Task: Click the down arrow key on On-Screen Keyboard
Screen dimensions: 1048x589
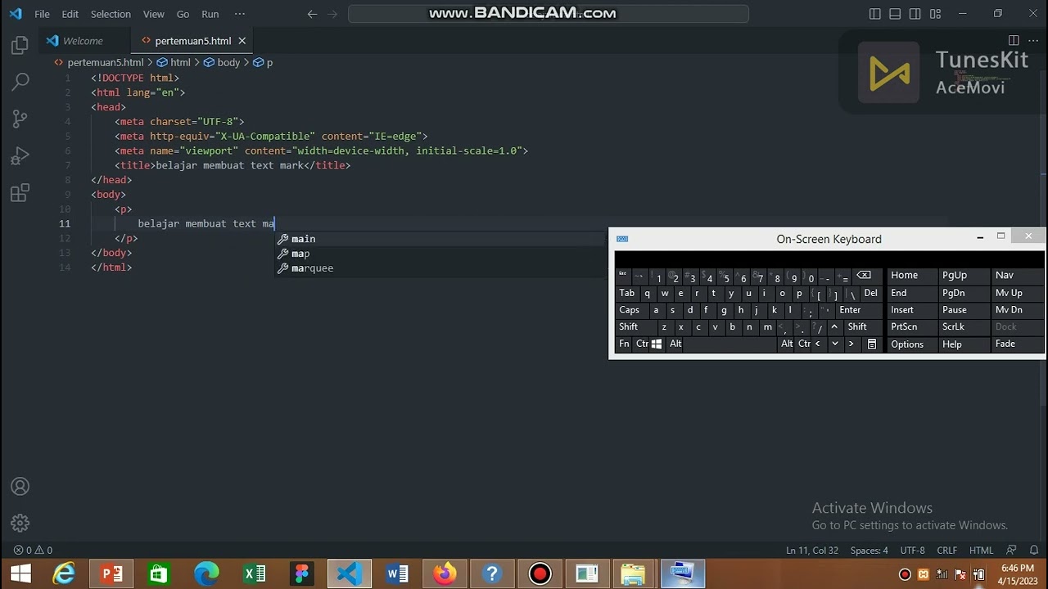Action: pyautogui.click(x=834, y=344)
